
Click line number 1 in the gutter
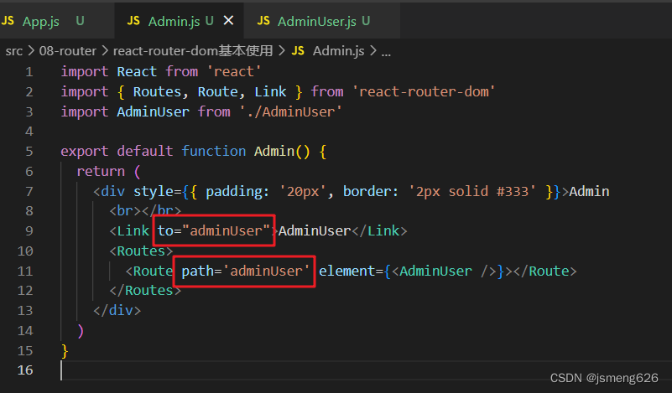(29, 71)
